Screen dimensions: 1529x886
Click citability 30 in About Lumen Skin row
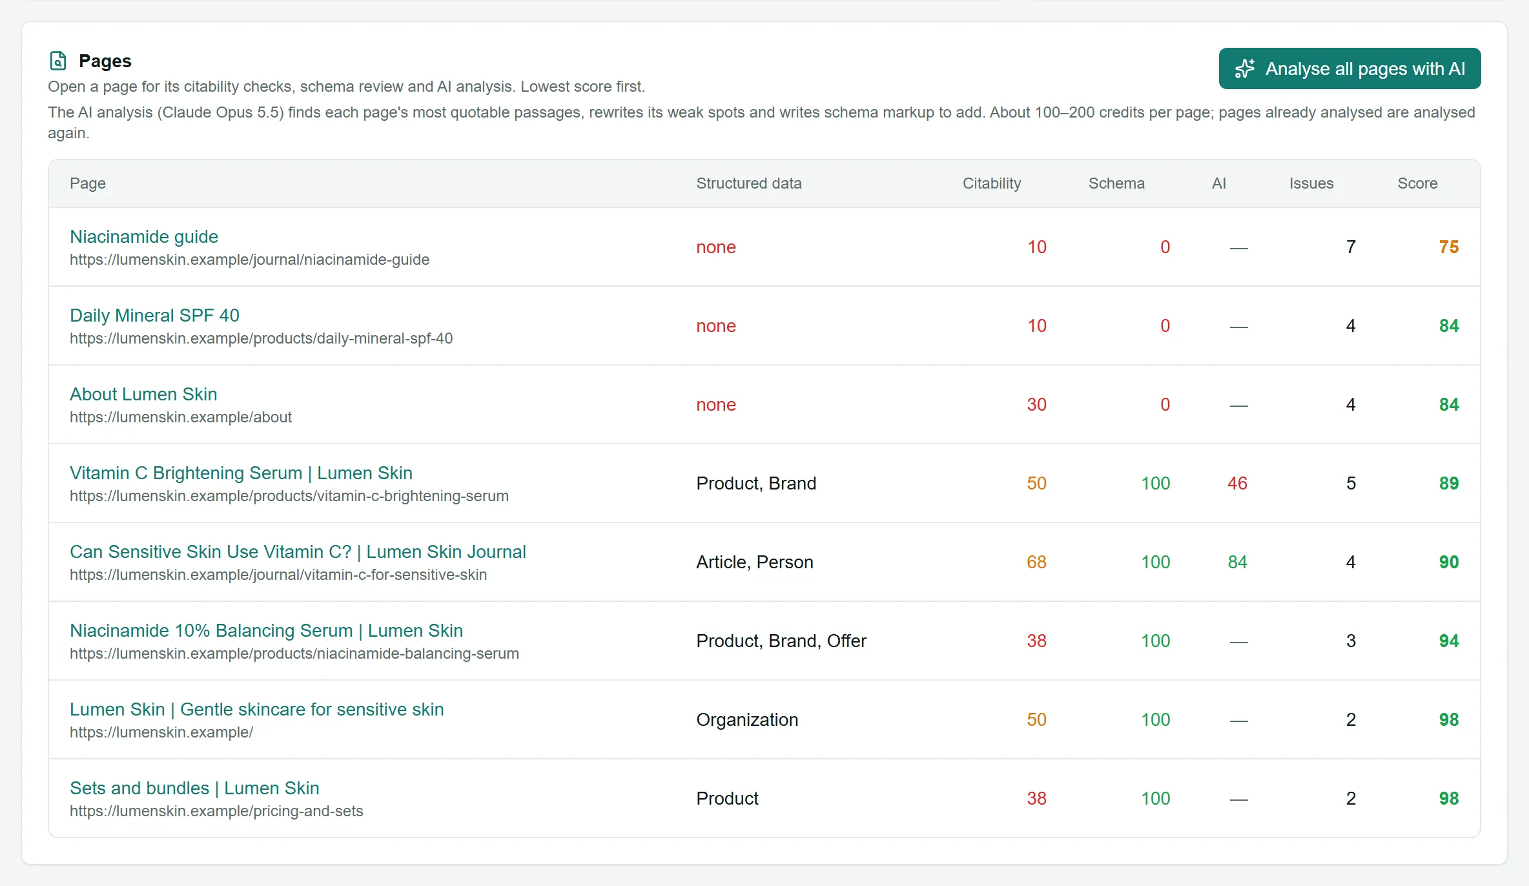[x=1036, y=404]
